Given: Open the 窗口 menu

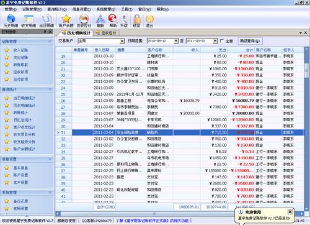Looking at the screenshot, I should click(x=144, y=9).
